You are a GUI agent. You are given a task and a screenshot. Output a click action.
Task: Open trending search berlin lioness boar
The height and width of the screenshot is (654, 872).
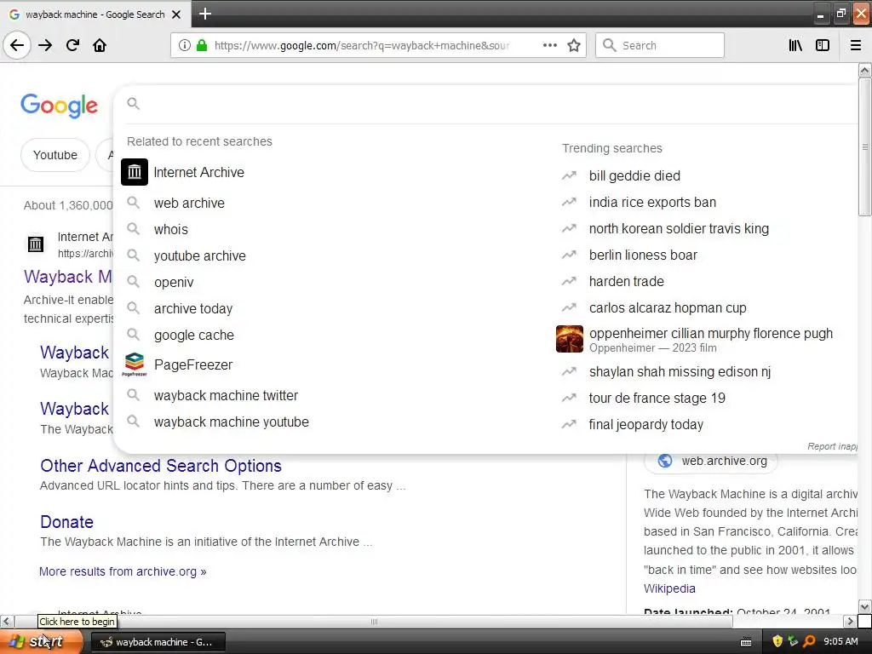tap(643, 255)
